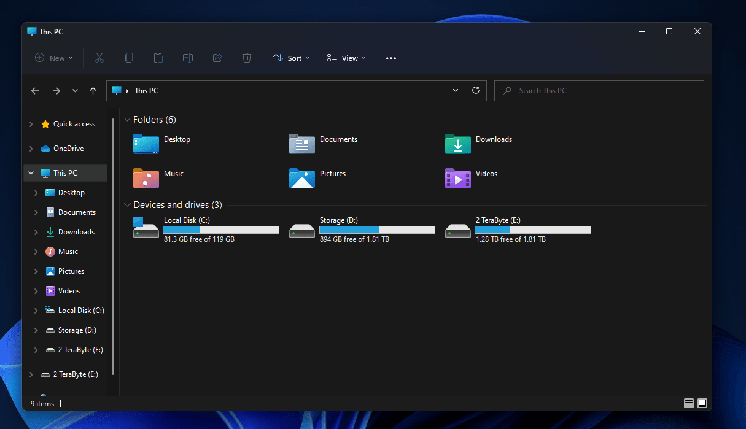Click the Delete trash icon
The image size is (746, 429).
[247, 58]
